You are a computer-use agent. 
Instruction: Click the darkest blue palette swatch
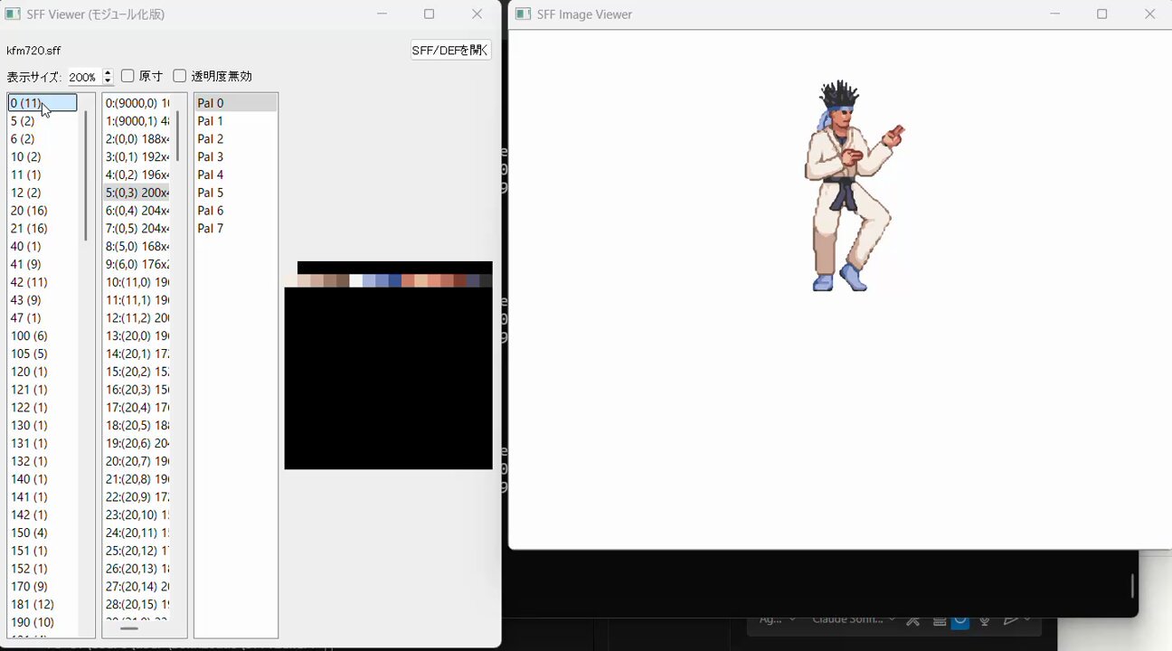coord(395,281)
